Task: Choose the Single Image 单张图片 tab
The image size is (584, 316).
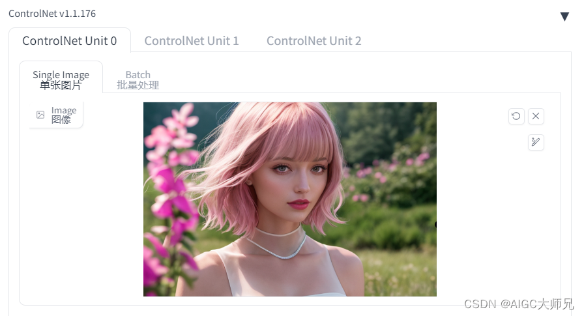Action: click(x=61, y=79)
